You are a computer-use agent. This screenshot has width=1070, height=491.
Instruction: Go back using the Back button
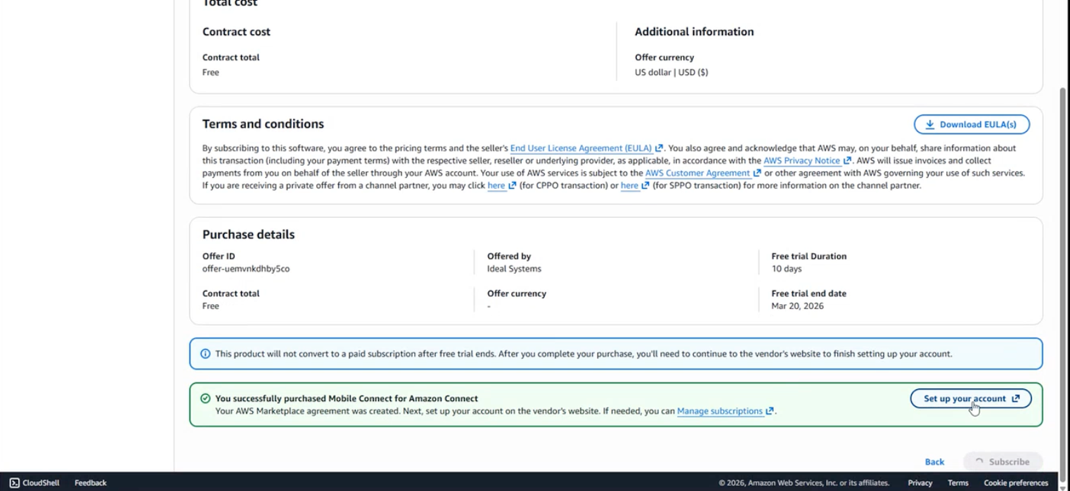(934, 461)
